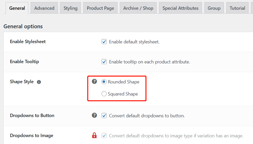Open the Styling tab
Screen dimensions: 253x144
coord(71,8)
